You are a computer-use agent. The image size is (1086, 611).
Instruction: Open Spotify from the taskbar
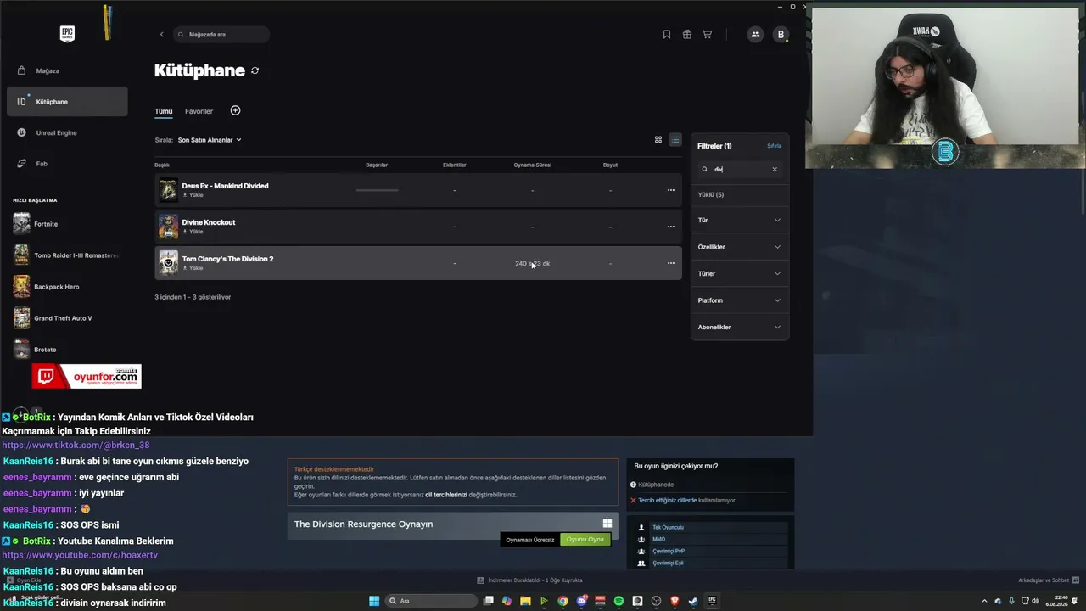(x=619, y=601)
